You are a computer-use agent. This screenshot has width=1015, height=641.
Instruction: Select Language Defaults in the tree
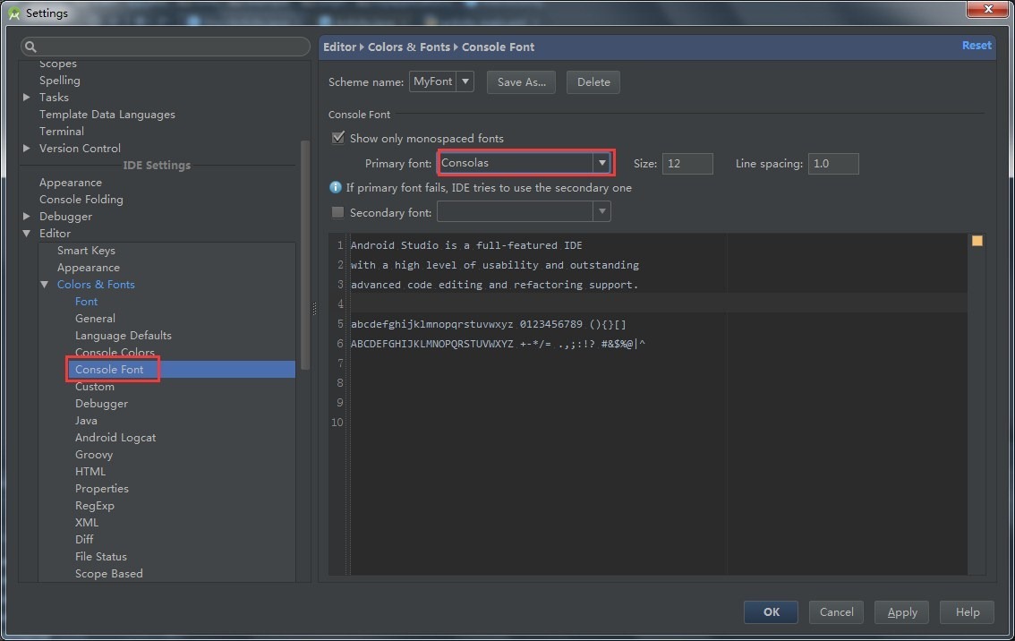[x=123, y=336]
